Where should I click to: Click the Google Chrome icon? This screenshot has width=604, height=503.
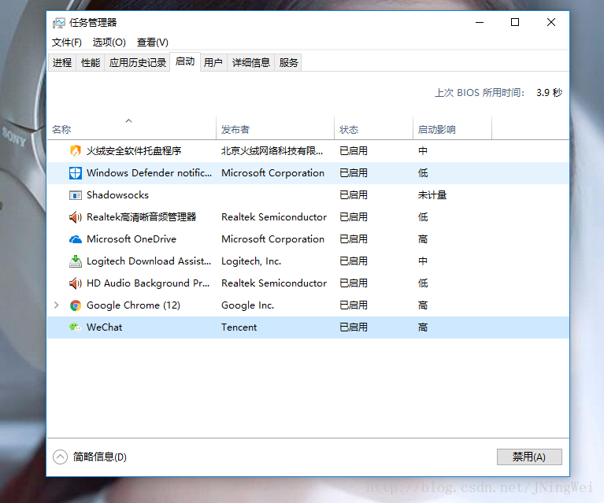[76, 305]
